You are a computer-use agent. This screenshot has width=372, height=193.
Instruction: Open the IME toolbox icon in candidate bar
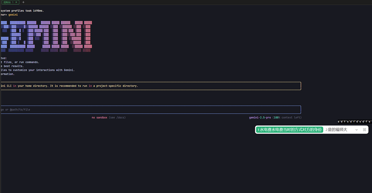point(364,130)
